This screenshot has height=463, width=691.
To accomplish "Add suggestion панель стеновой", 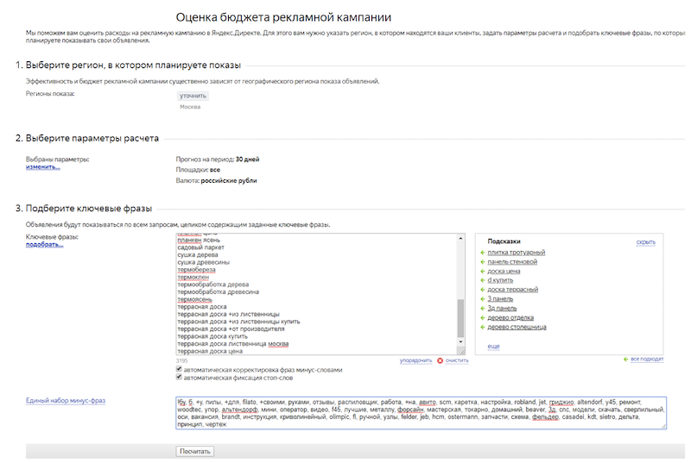I will 512,261.
